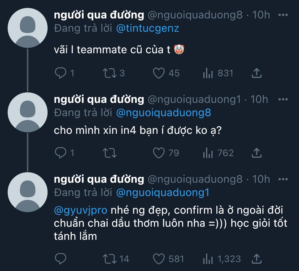Viewport: 299px width, 271px height.
Task: Click @nguoiquaduong8 in second tweet's reply line
Action: pyautogui.click(x=163, y=113)
